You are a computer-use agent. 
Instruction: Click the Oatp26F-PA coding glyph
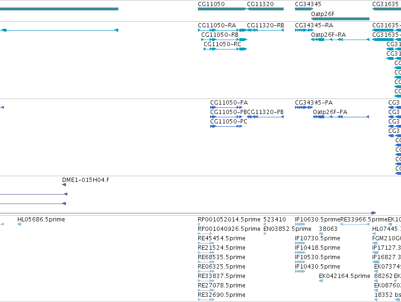(x=341, y=117)
